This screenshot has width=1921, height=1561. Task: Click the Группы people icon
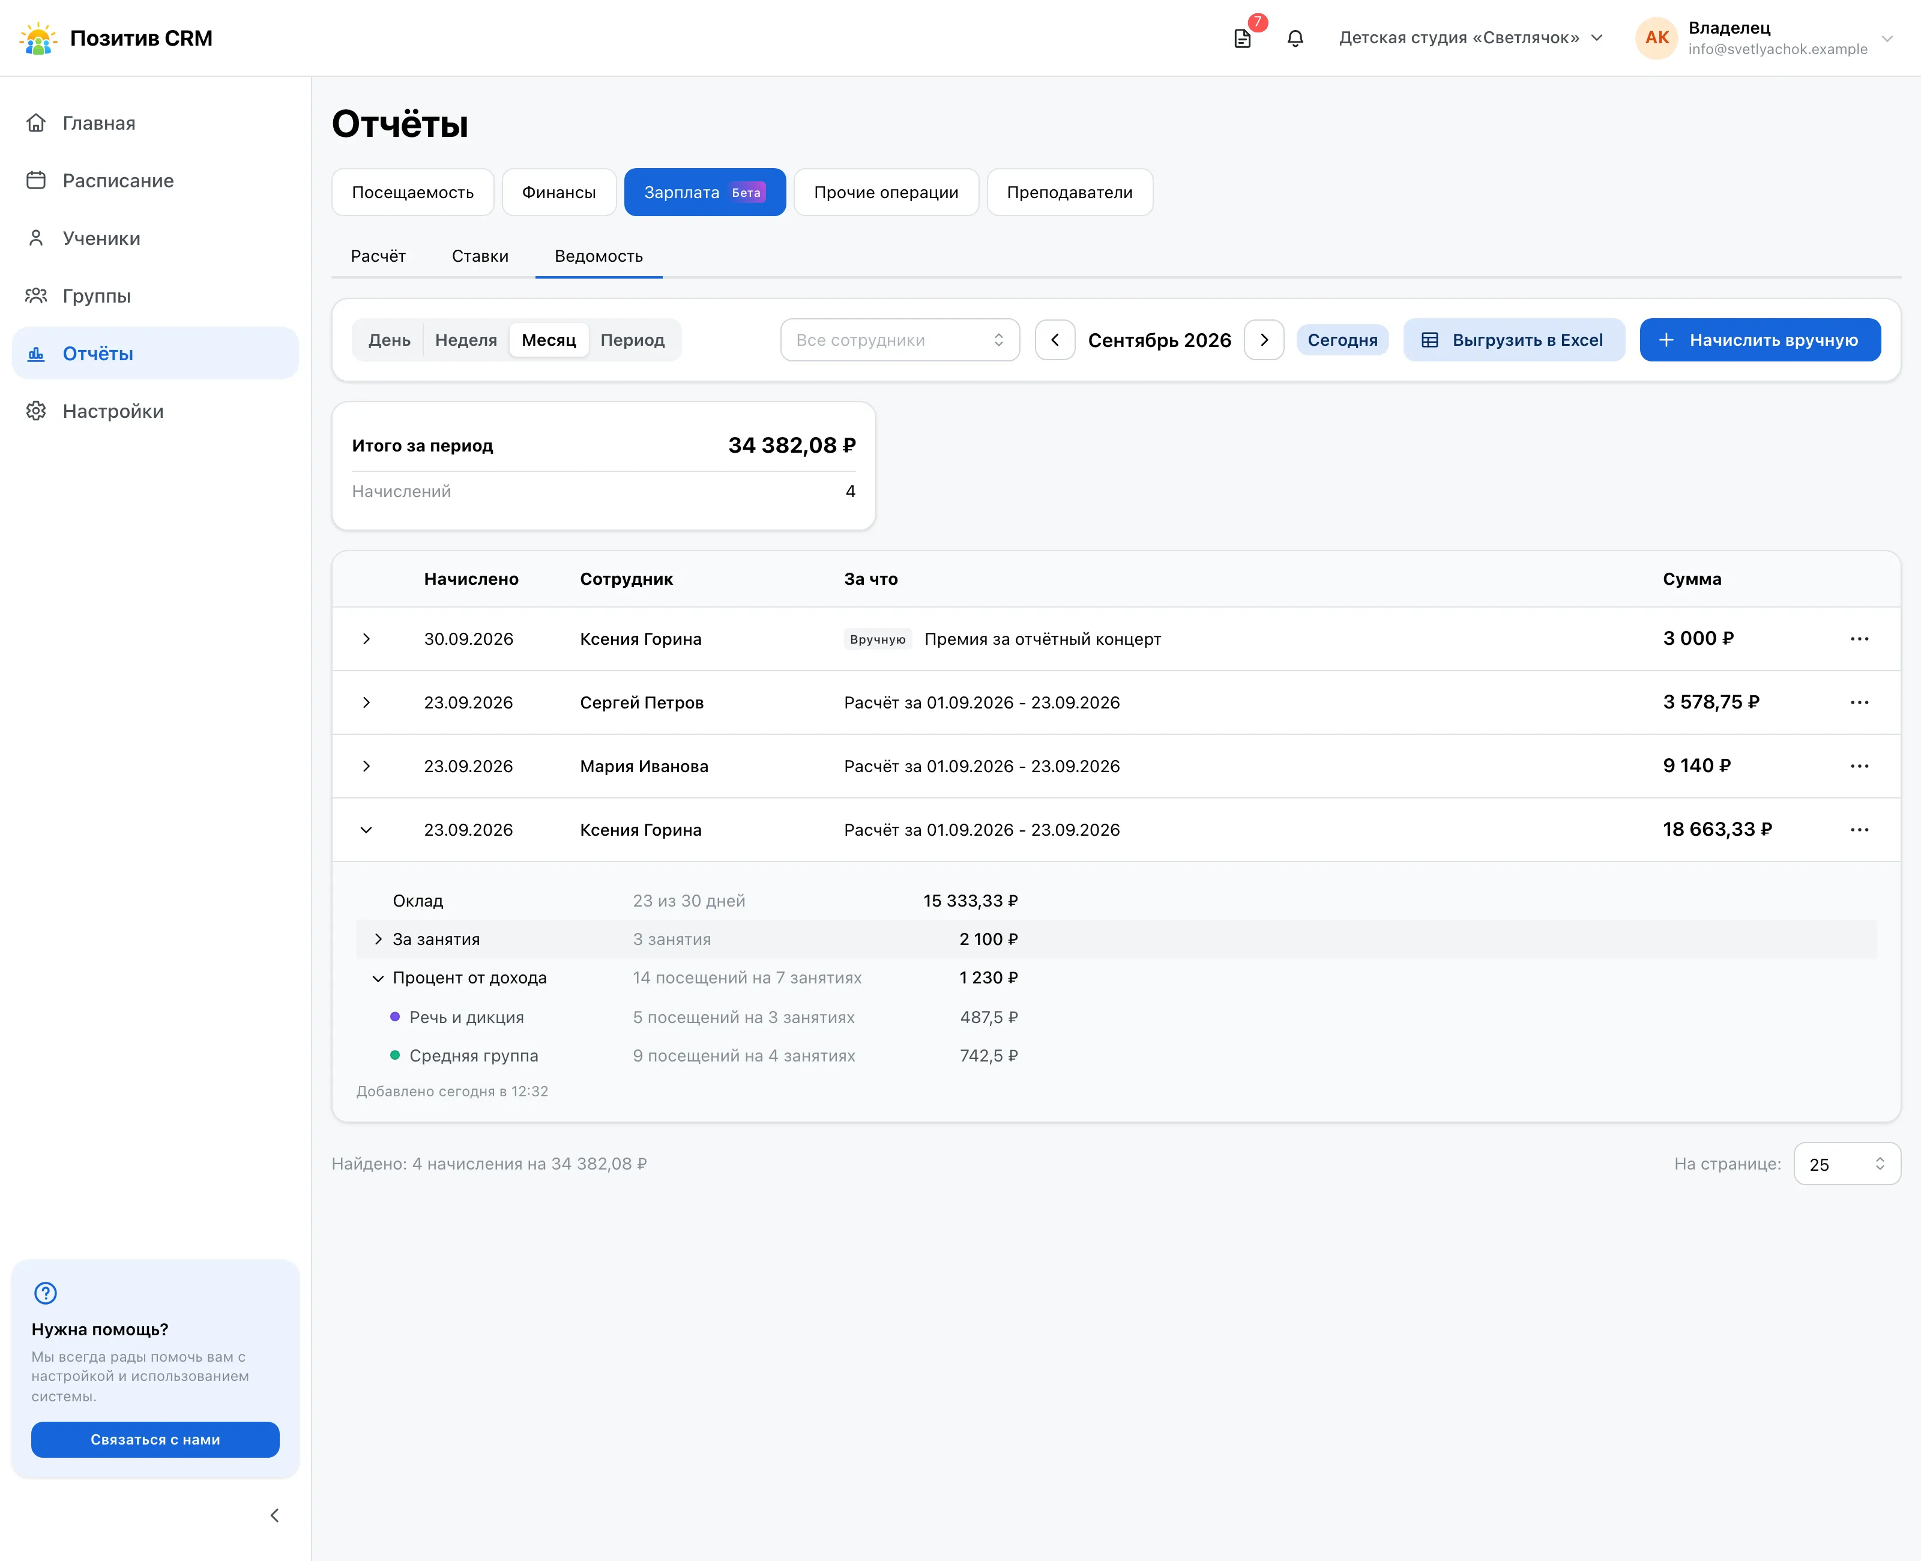36,296
